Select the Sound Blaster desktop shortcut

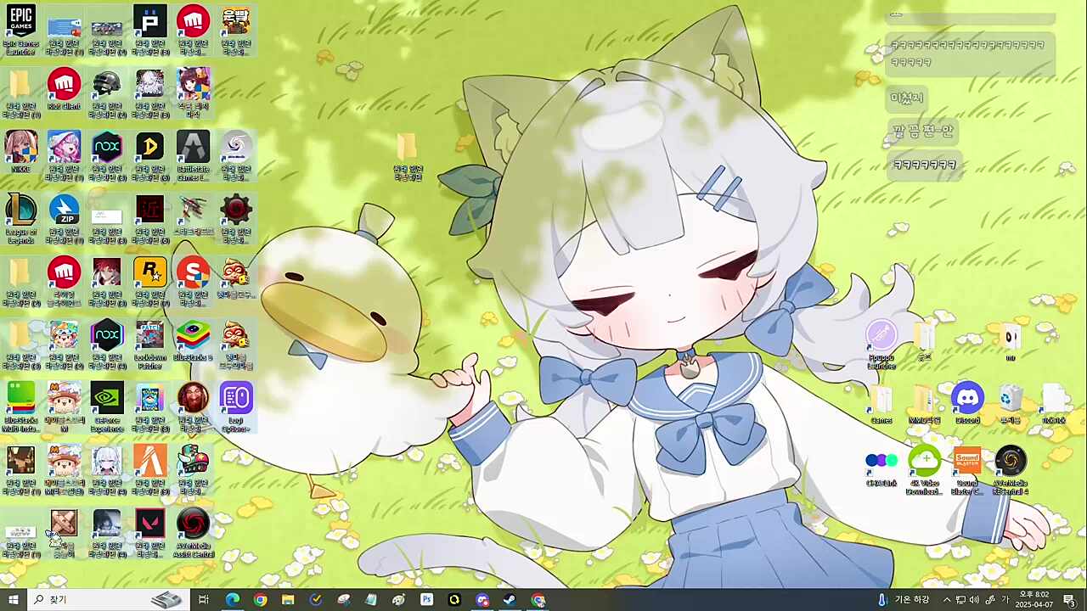point(967,470)
